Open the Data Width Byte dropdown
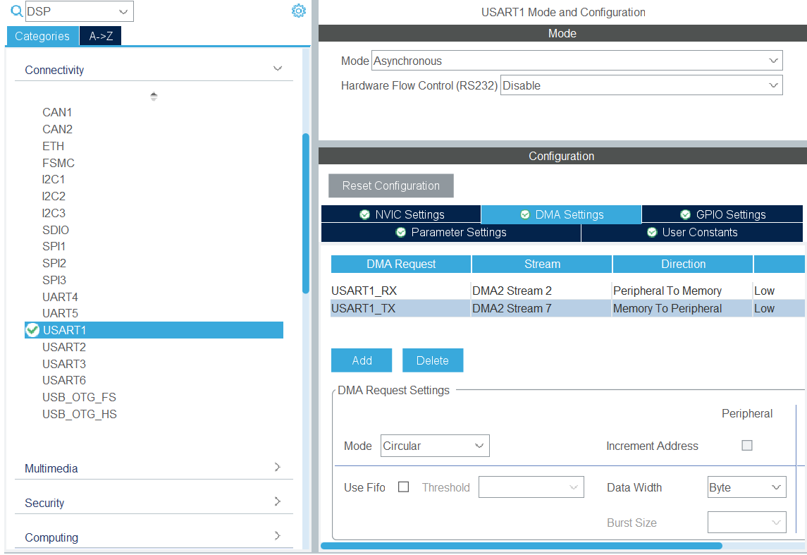The height and width of the screenshot is (555, 807). click(746, 487)
